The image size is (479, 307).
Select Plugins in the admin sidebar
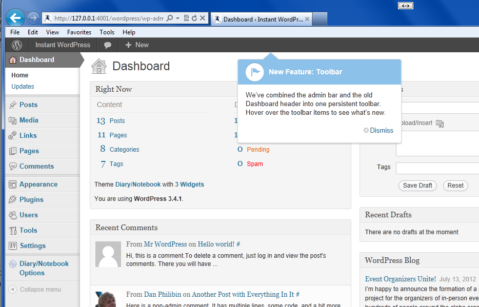tap(31, 199)
